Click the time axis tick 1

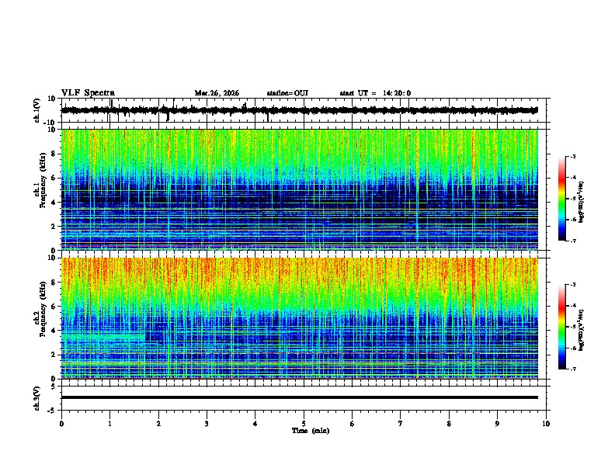point(109,424)
